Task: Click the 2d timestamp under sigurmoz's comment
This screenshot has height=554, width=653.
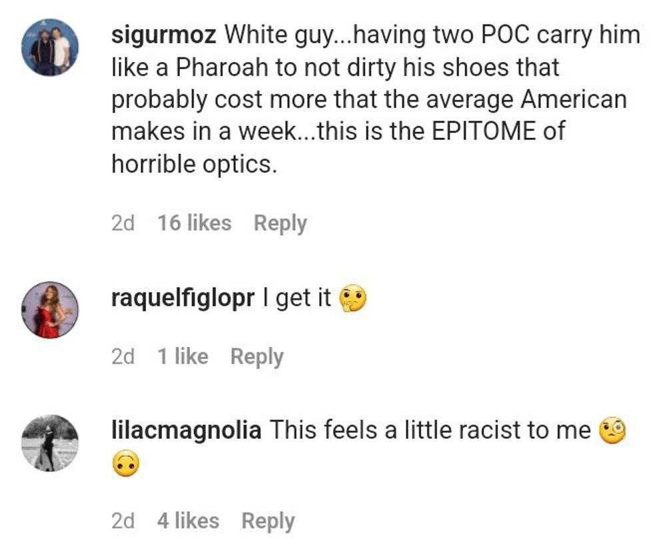Action: click(123, 223)
